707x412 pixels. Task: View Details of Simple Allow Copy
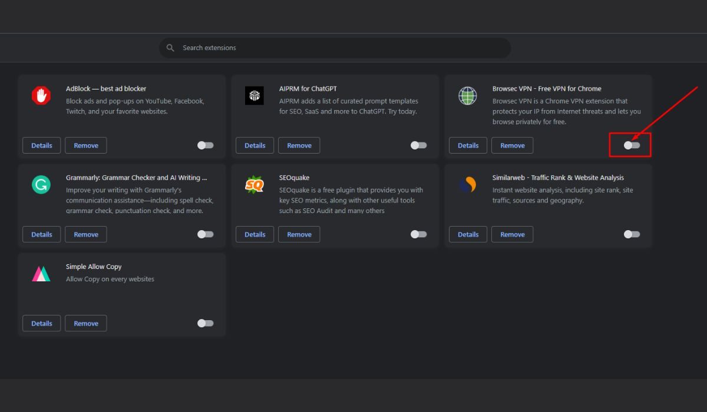[x=42, y=323]
